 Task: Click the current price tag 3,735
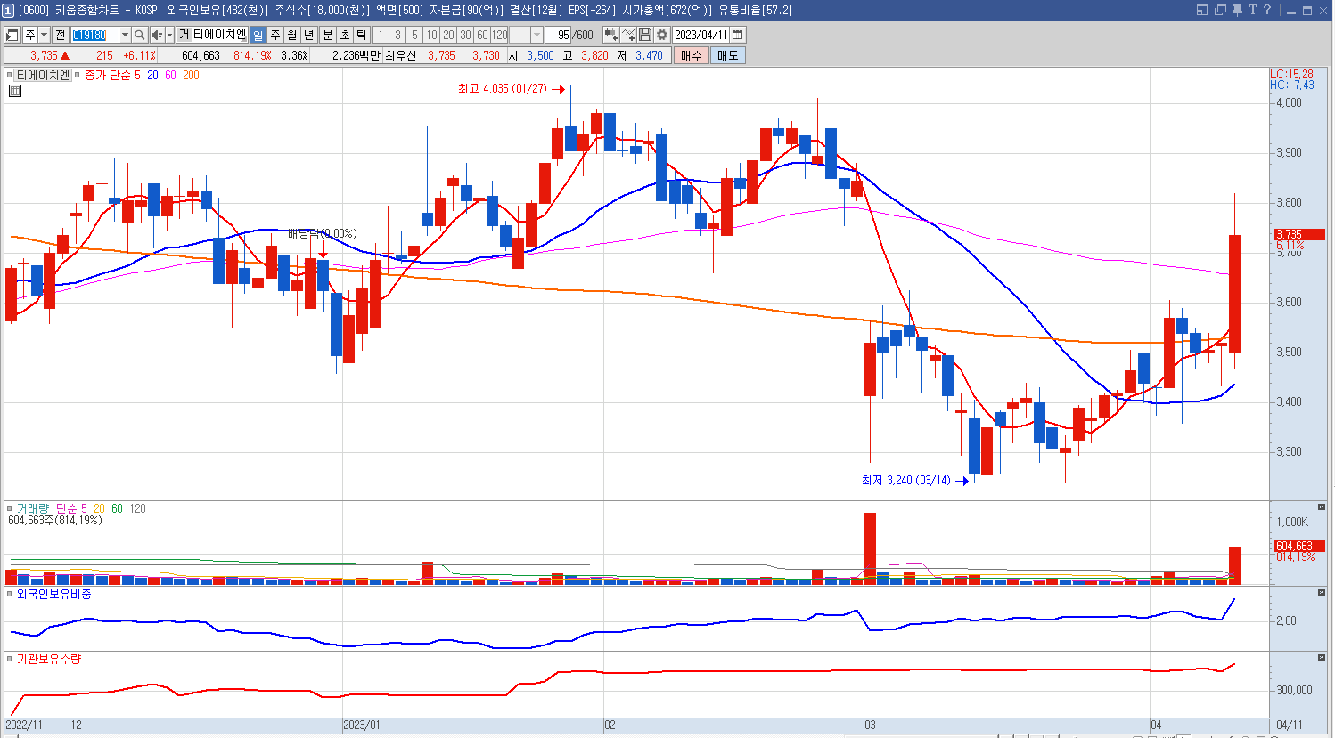coord(1299,235)
